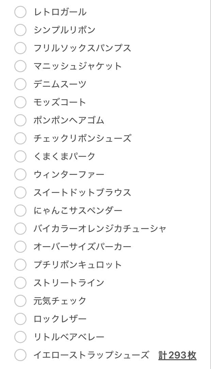This screenshot has height=369, width=211.
Task: Pick チェックリボンシューズ option
Action: pyautogui.click(x=20, y=138)
